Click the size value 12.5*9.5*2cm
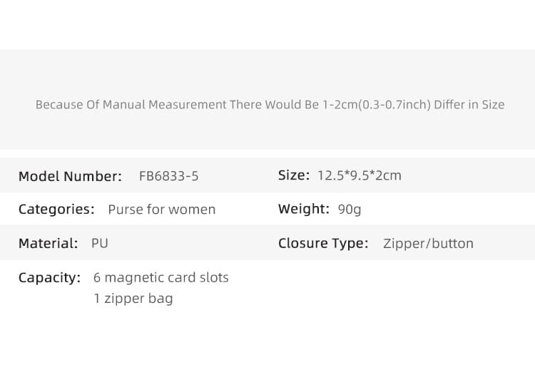This screenshot has width=535, height=387. pos(359,175)
